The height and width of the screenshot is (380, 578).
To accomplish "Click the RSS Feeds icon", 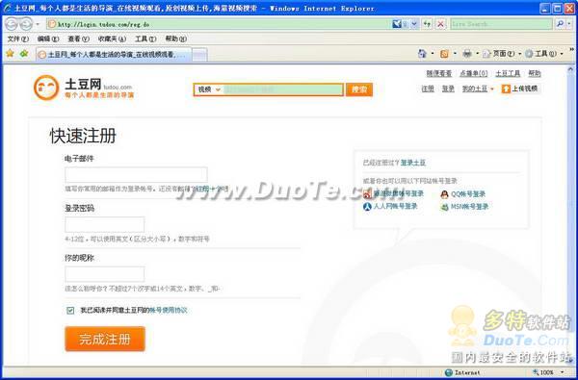I will point(444,54).
